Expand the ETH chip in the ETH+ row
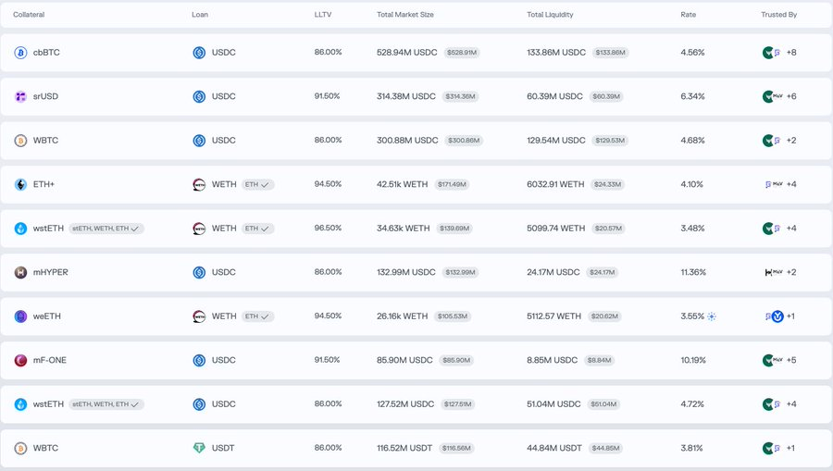The width and height of the screenshot is (833, 471). click(257, 184)
